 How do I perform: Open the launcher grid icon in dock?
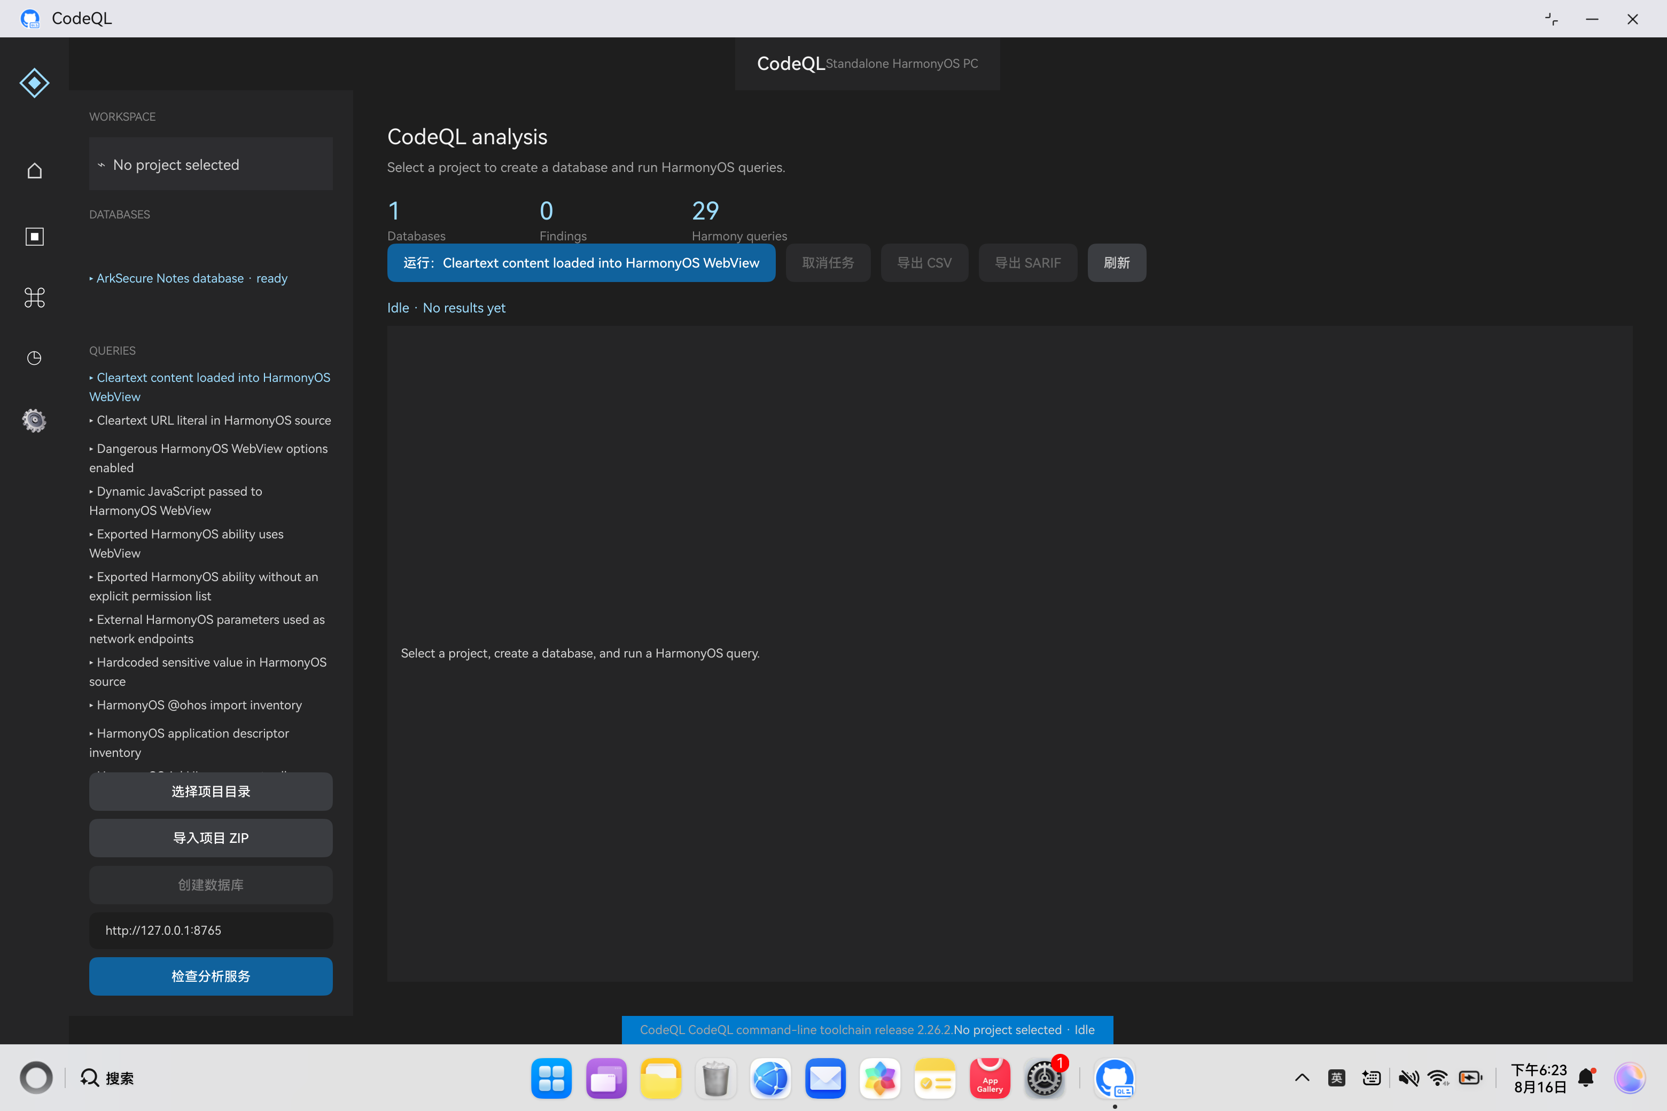tap(551, 1078)
